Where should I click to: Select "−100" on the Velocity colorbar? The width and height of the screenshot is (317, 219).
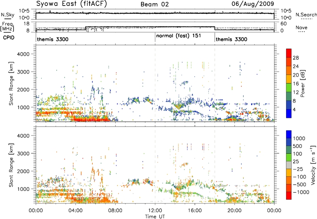click(x=300, y=177)
